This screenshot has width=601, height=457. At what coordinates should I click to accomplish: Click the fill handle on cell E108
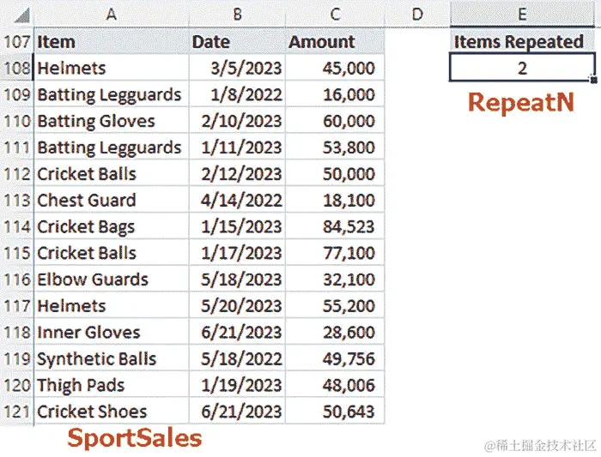[x=594, y=80]
